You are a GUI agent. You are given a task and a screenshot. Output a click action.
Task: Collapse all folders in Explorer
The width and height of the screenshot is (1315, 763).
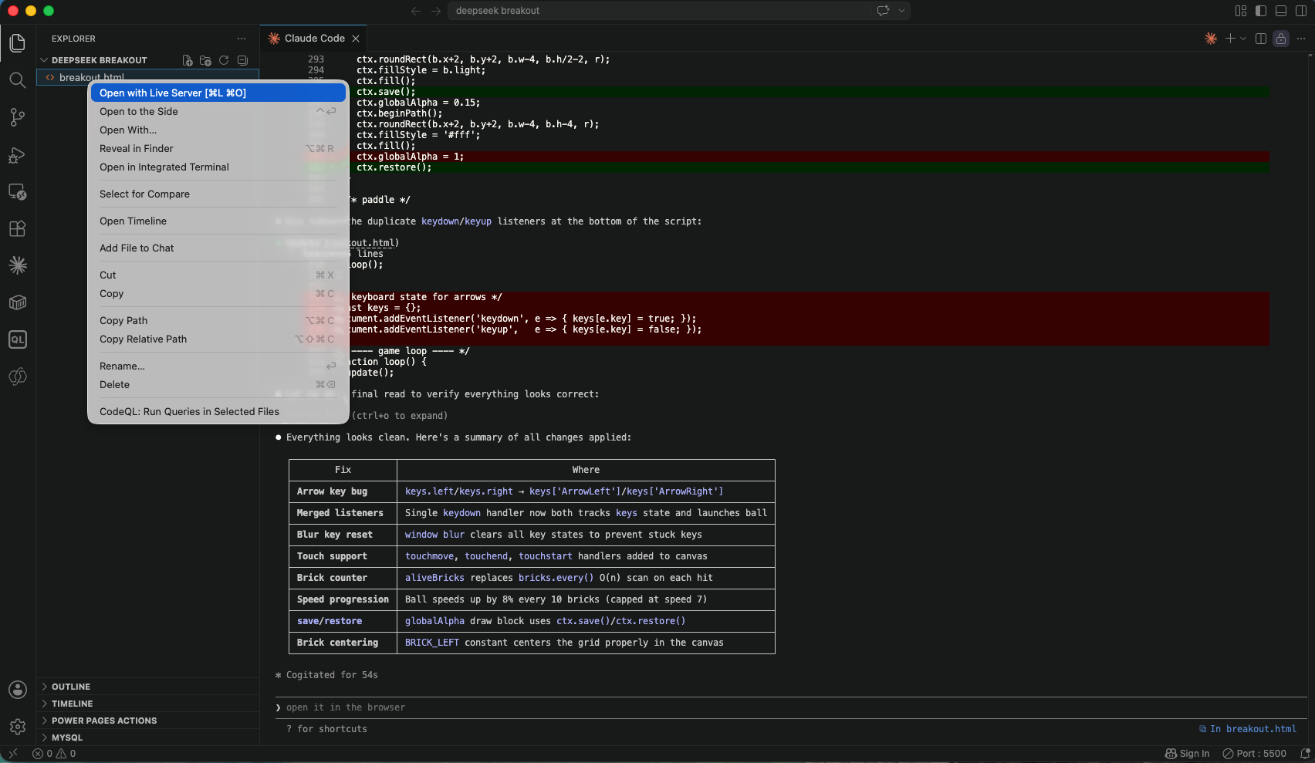pyautogui.click(x=242, y=60)
